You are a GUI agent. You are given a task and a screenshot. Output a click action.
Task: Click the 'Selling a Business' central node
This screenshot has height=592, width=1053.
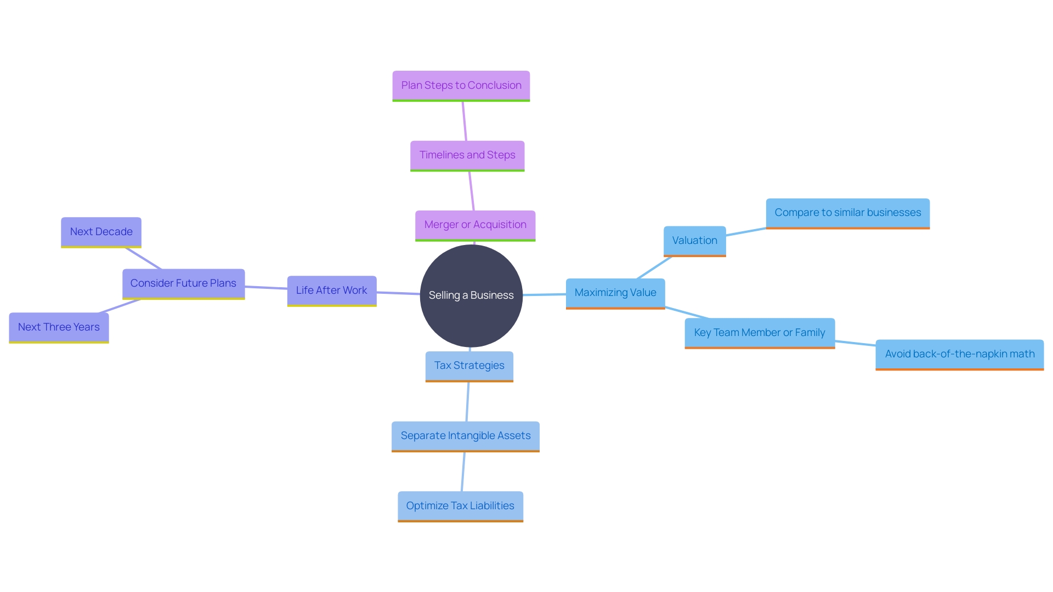[x=471, y=292]
